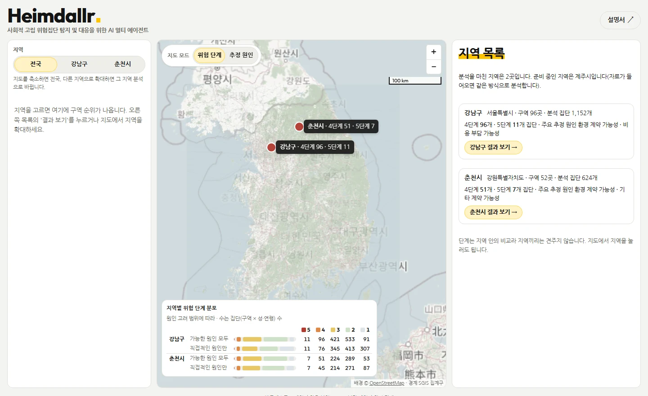Click 강남구 row label in distribution table

(x=177, y=339)
